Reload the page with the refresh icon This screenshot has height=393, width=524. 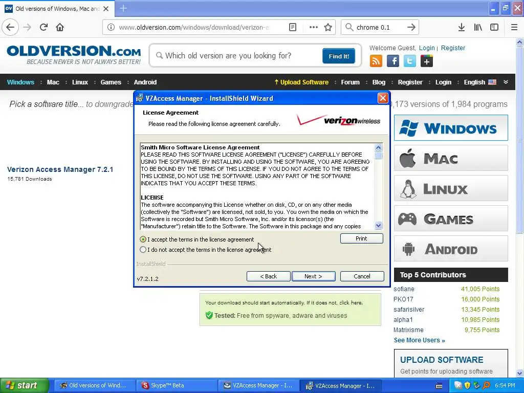pos(43,27)
